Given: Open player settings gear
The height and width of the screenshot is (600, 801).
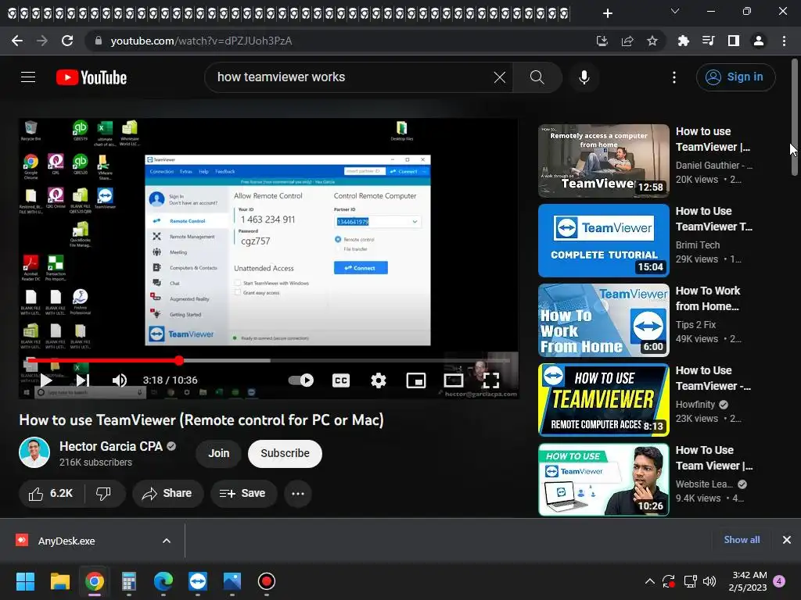Looking at the screenshot, I should pos(379,380).
